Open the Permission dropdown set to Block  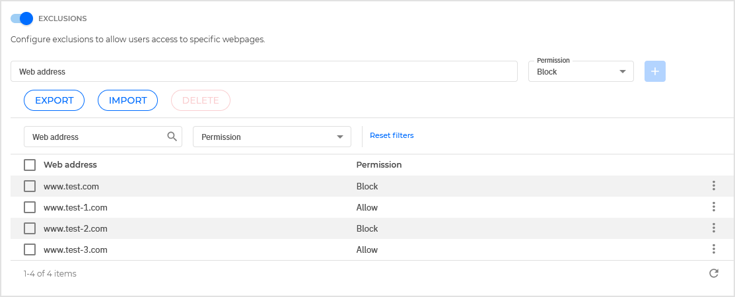(580, 72)
